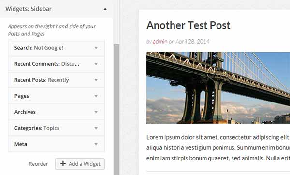Select the Search: Not Google! widget title
The height and width of the screenshot is (175, 290).
[x=39, y=48]
